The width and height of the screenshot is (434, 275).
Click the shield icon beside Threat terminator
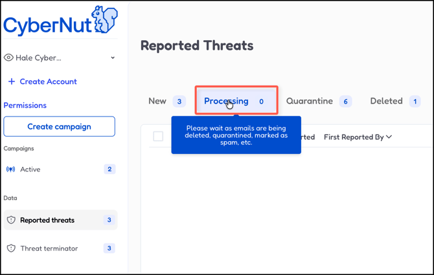pyautogui.click(x=11, y=248)
